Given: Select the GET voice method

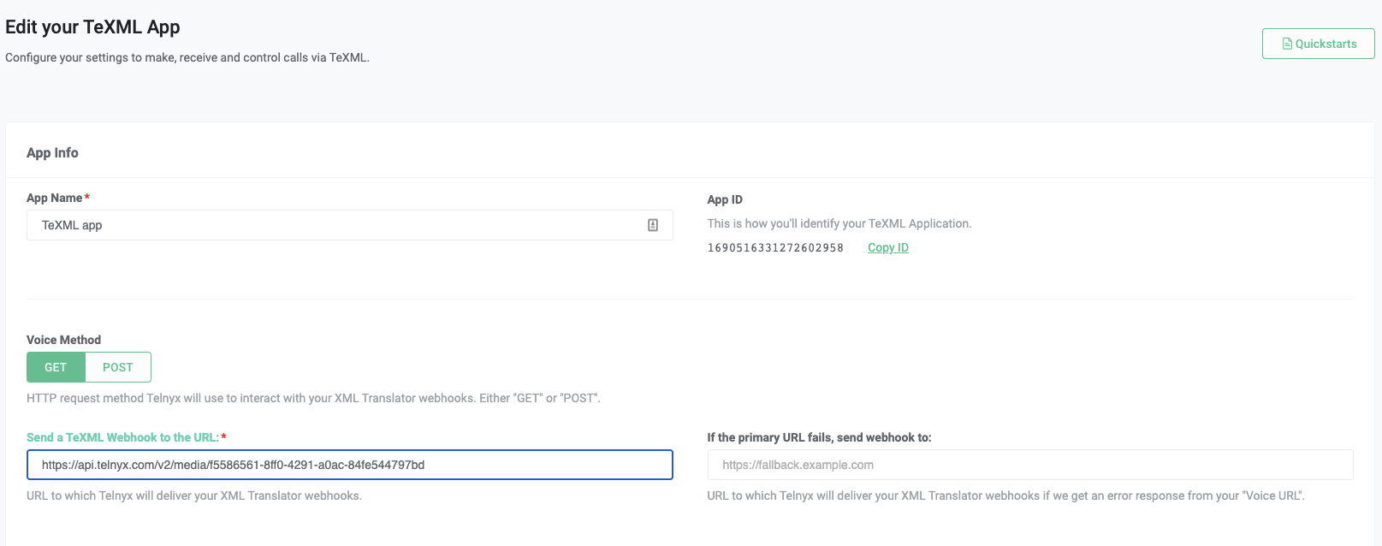Looking at the screenshot, I should click(56, 367).
